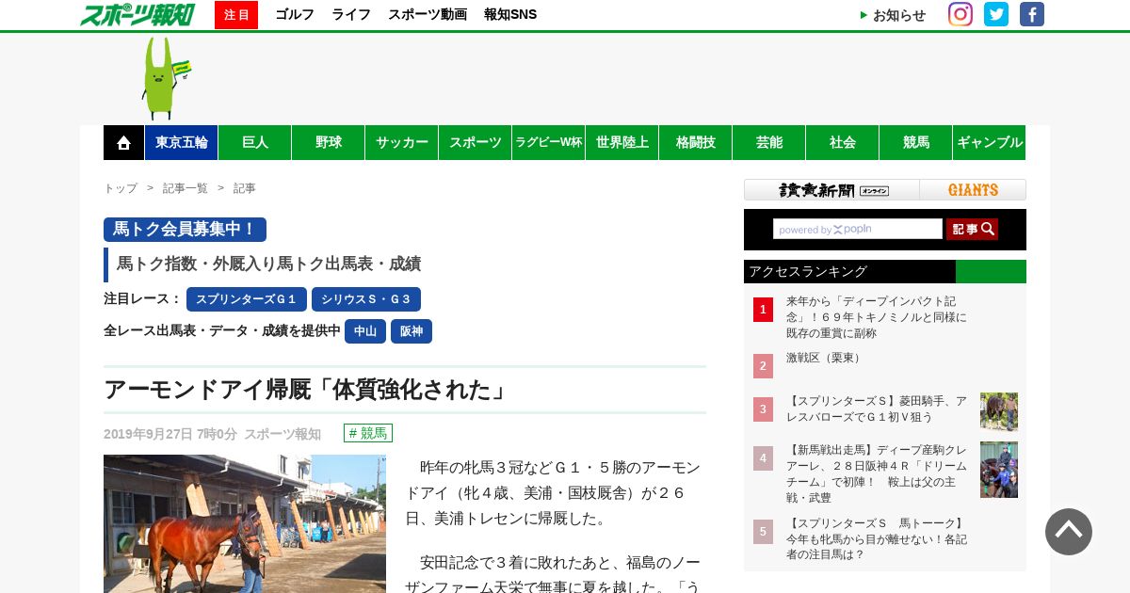Open the Instagram icon link
1130x593 pixels.
pos(960,14)
